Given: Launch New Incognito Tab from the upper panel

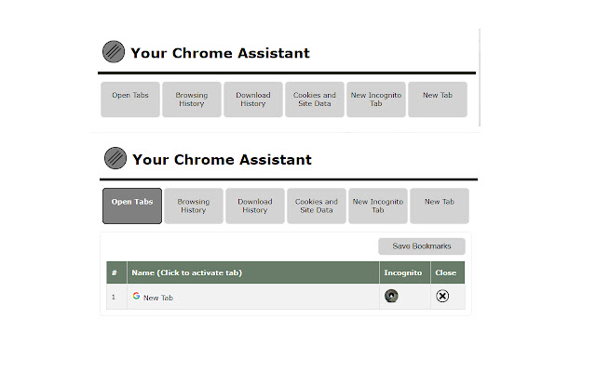Looking at the screenshot, I should coord(376,100).
